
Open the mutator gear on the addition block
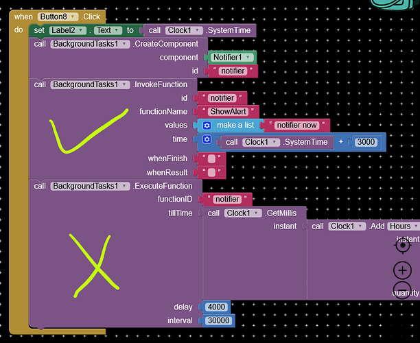coord(207,139)
